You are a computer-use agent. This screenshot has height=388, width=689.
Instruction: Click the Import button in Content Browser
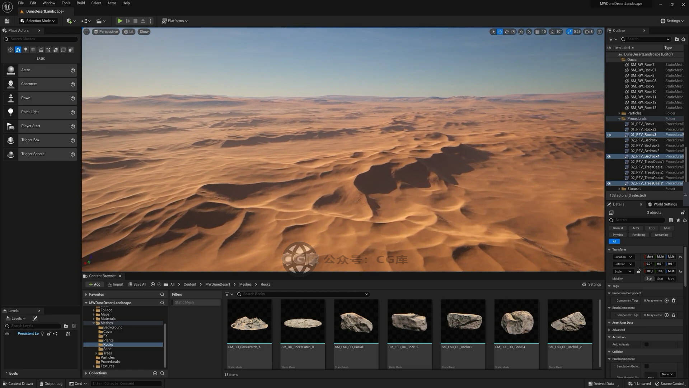116,285
